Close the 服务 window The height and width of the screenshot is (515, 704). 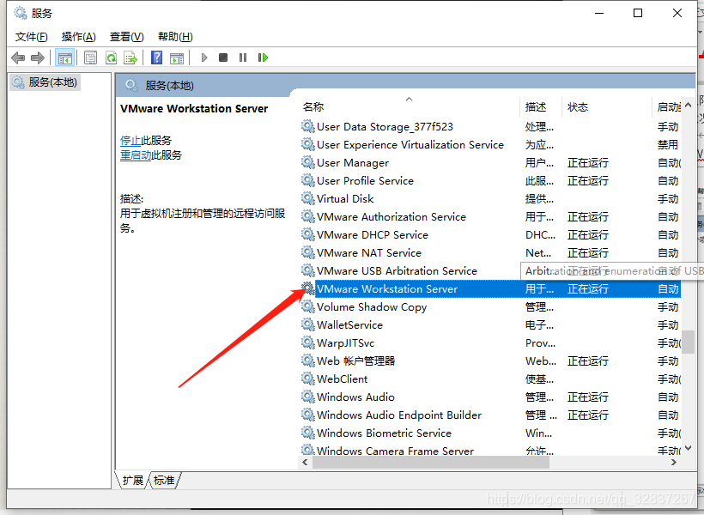[x=677, y=13]
